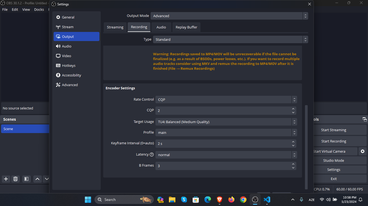Click the settings panel vertical scrollbar
This screenshot has height=206, width=368.
[x=306, y=147]
